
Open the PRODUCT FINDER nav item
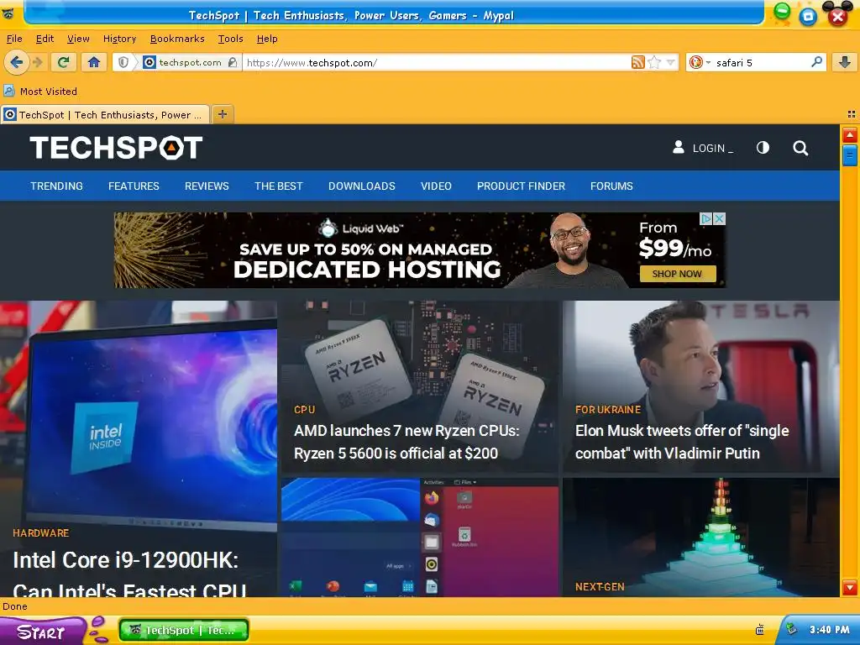[x=521, y=186]
